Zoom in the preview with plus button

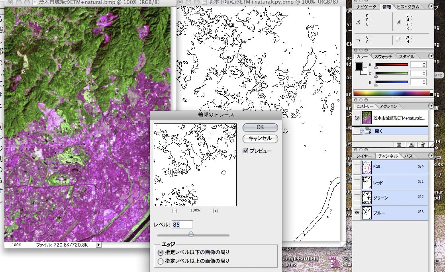click(215, 211)
